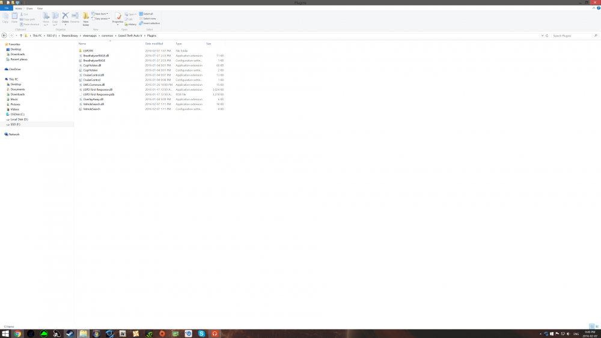Click Copy path in the ribbon
The width and height of the screenshot is (601, 338).
[x=27, y=19]
